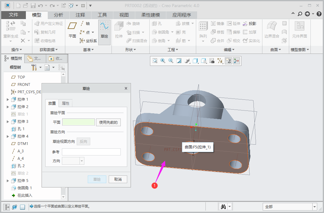The width and height of the screenshot is (324, 213).
Task: Switch to the 分析 ribbon tab
Action: pos(59,15)
